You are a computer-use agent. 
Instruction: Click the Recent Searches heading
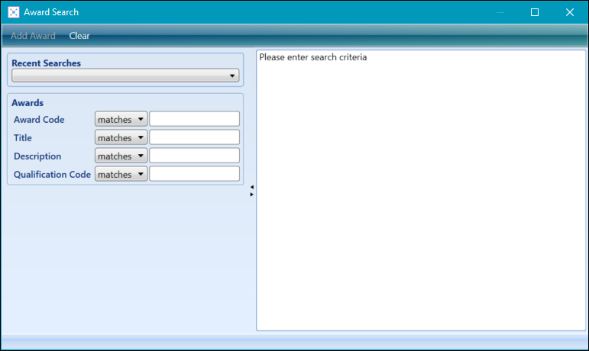[x=46, y=63]
